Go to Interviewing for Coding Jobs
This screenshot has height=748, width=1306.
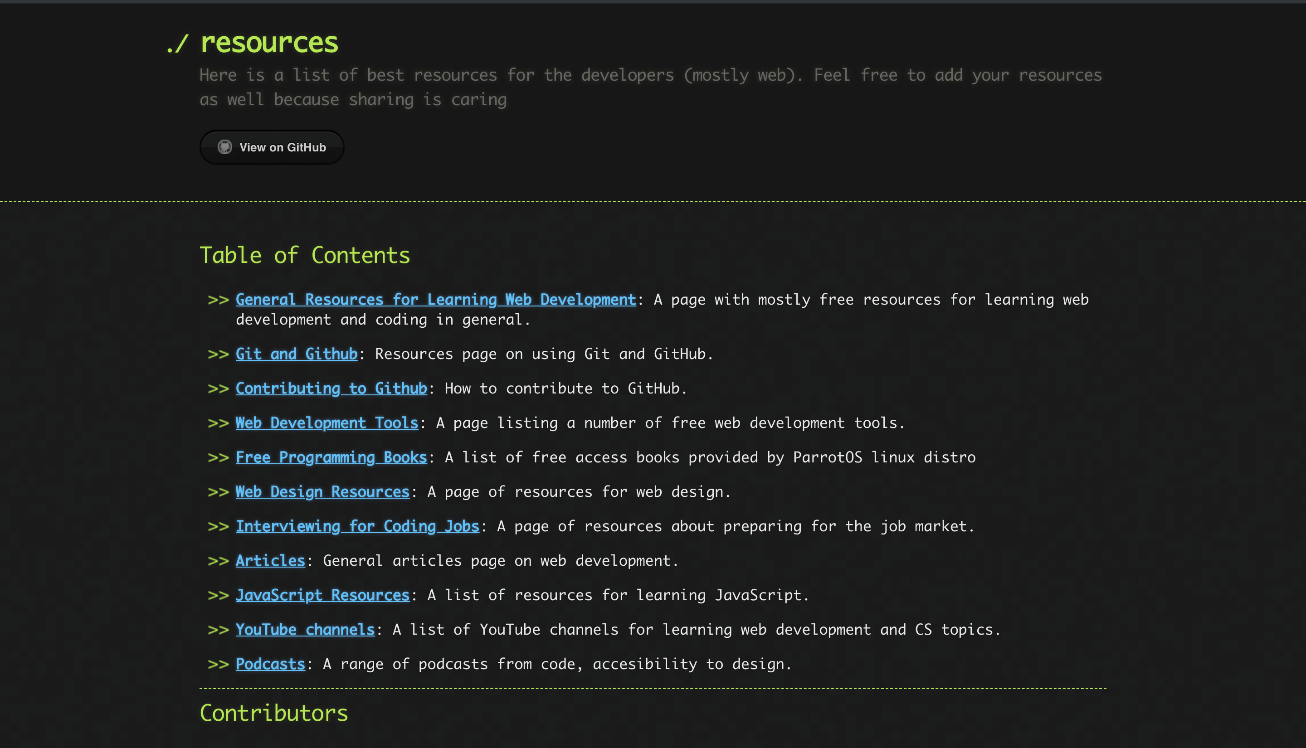(x=358, y=526)
